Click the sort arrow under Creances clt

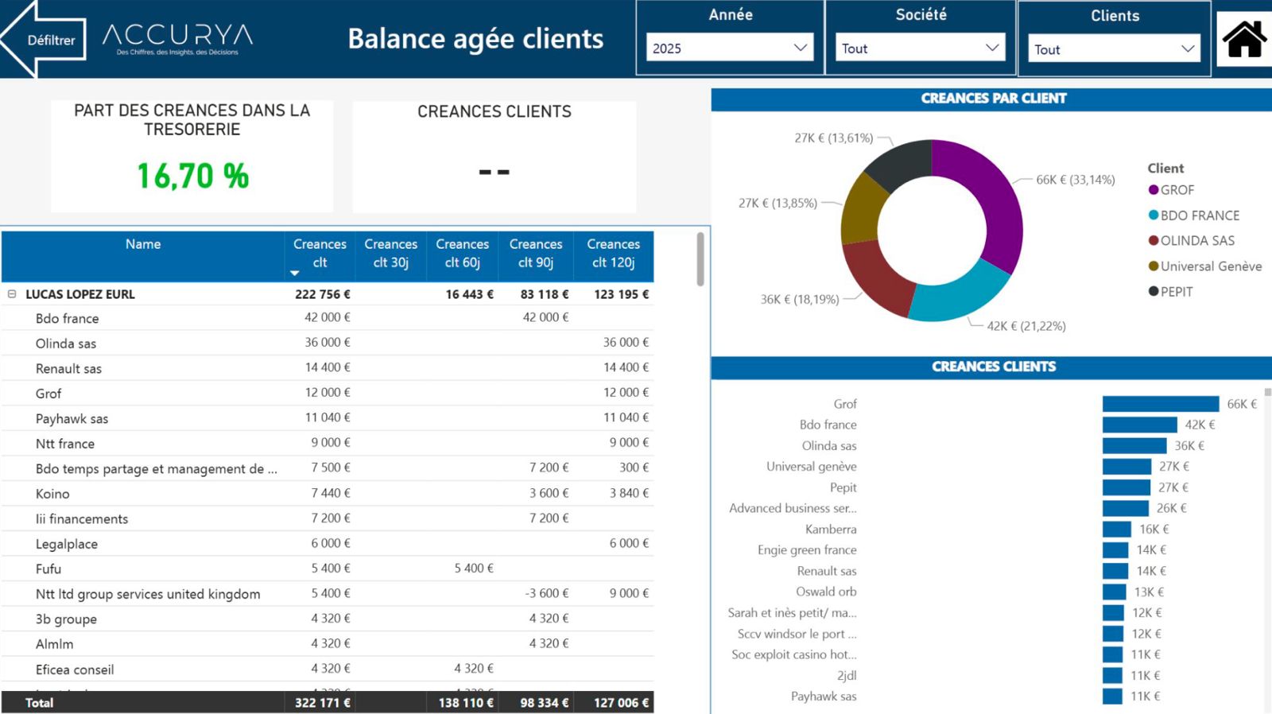(295, 273)
